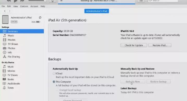Select the iCloud backup radio button
The width and height of the screenshot is (187, 101).
54,73
